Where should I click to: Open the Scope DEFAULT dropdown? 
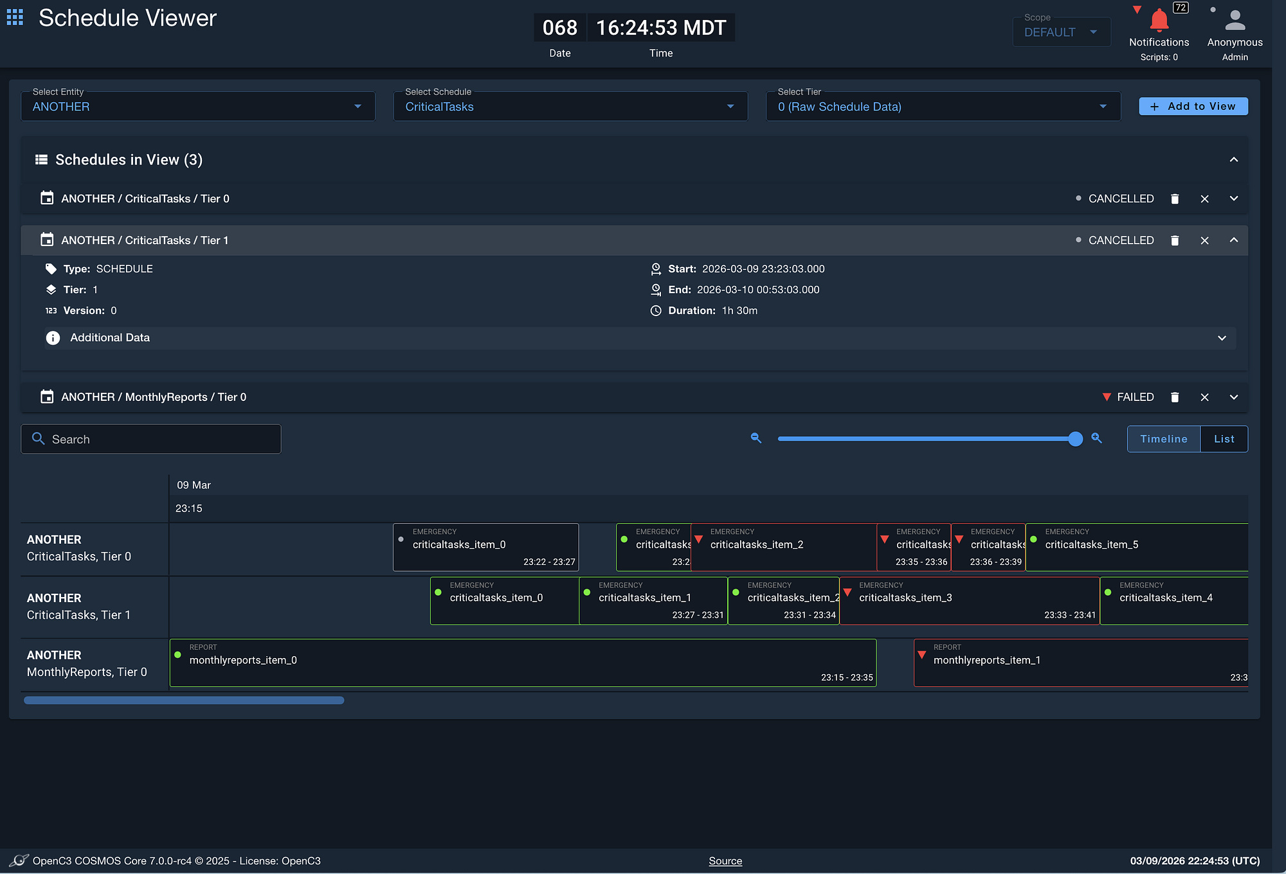click(1062, 31)
